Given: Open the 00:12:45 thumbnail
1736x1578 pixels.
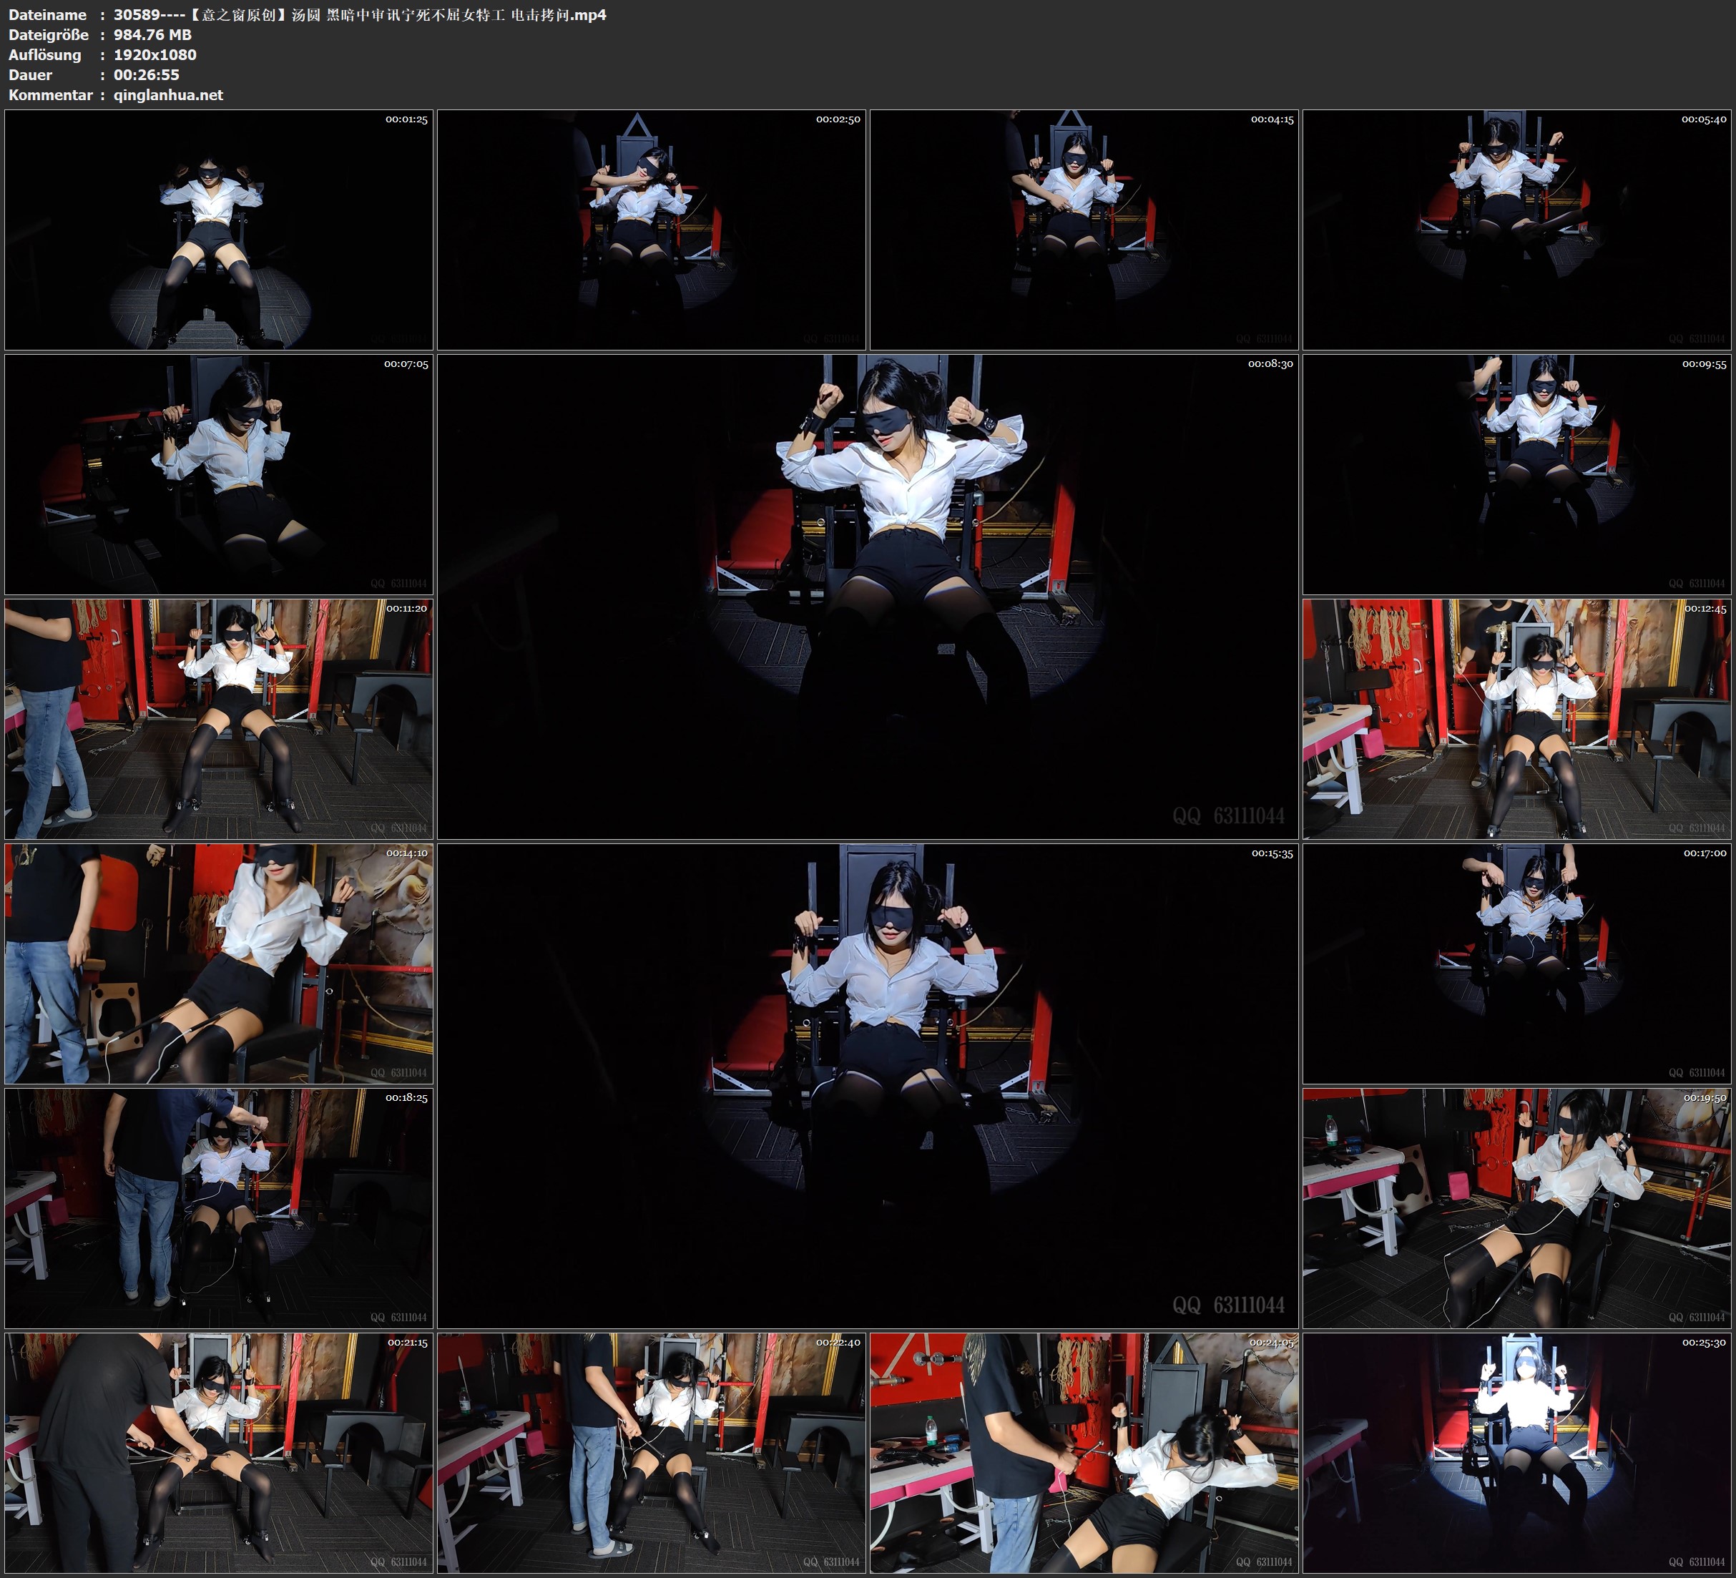Looking at the screenshot, I should (1516, 718).
